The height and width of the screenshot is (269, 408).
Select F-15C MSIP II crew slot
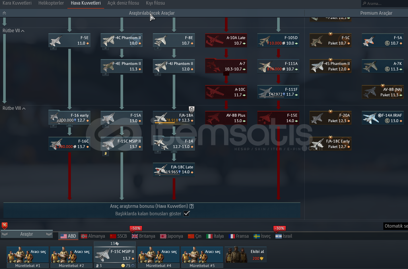tap(115, 255)
